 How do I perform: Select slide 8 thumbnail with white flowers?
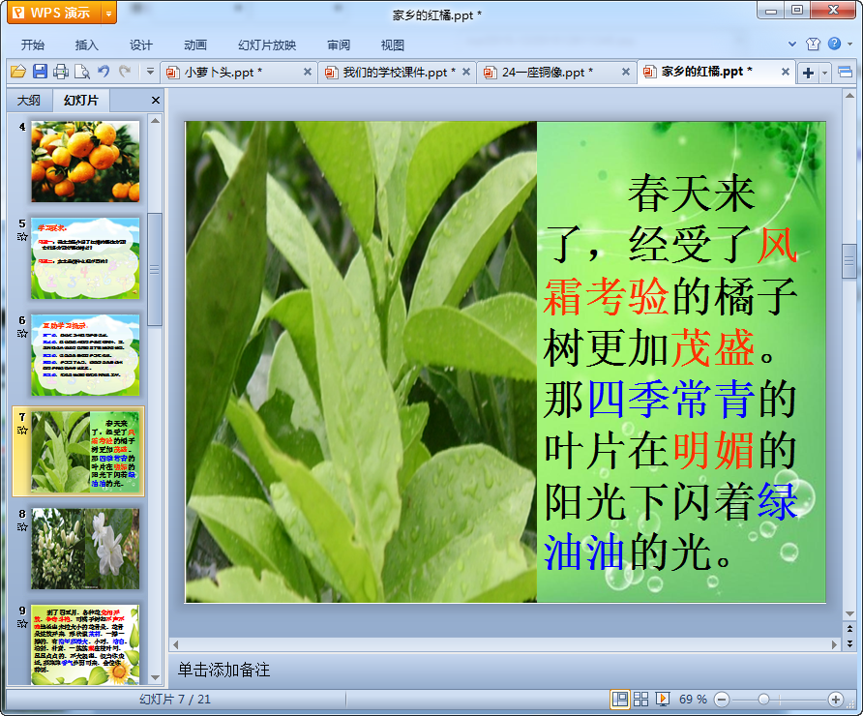[85, 549]
